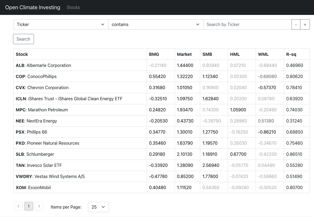Go to Open Climate Investing home

pyautogui.click(x=33, y=7)
